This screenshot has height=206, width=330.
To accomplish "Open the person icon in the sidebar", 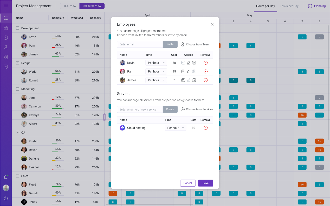I will pyautogui.click(x=6, y=47).
